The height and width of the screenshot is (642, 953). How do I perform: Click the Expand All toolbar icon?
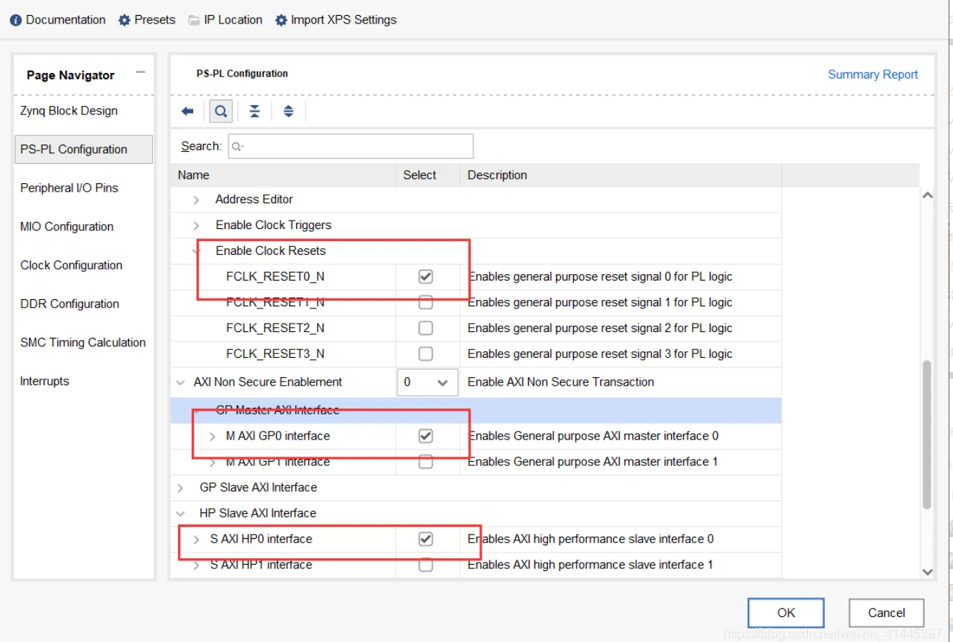[288, 111]
